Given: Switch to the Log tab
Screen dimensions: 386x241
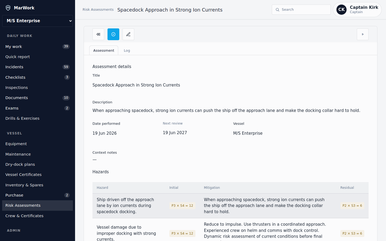Looking at the screenshot, I should point(127,50).
